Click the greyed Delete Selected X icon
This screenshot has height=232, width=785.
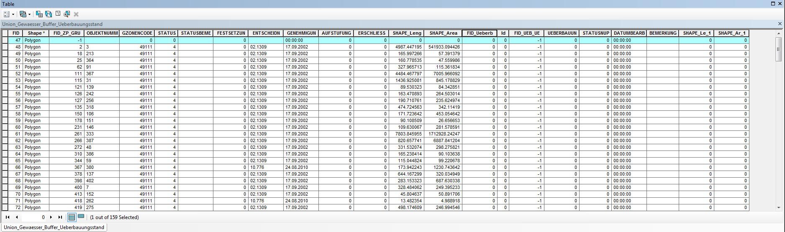[76, 14]
